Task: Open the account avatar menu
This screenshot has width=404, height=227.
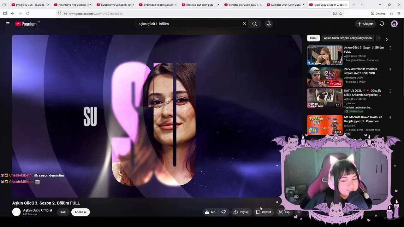Action: coord(394,24)
